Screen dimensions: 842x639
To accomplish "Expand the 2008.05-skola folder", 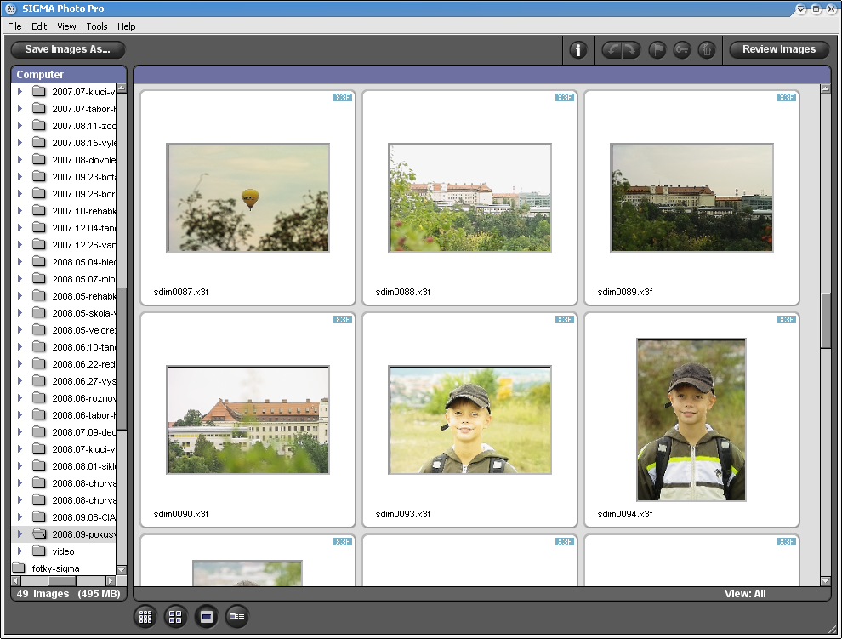I will pyautogui.click(x=20, y=313).
